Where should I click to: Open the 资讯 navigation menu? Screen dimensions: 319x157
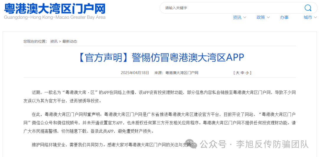point(237,17)
